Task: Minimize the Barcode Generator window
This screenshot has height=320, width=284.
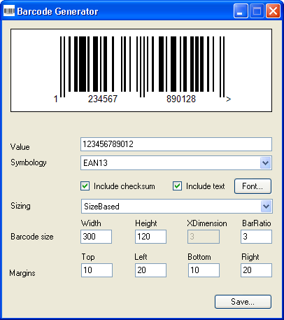Action: click(241, 11)
